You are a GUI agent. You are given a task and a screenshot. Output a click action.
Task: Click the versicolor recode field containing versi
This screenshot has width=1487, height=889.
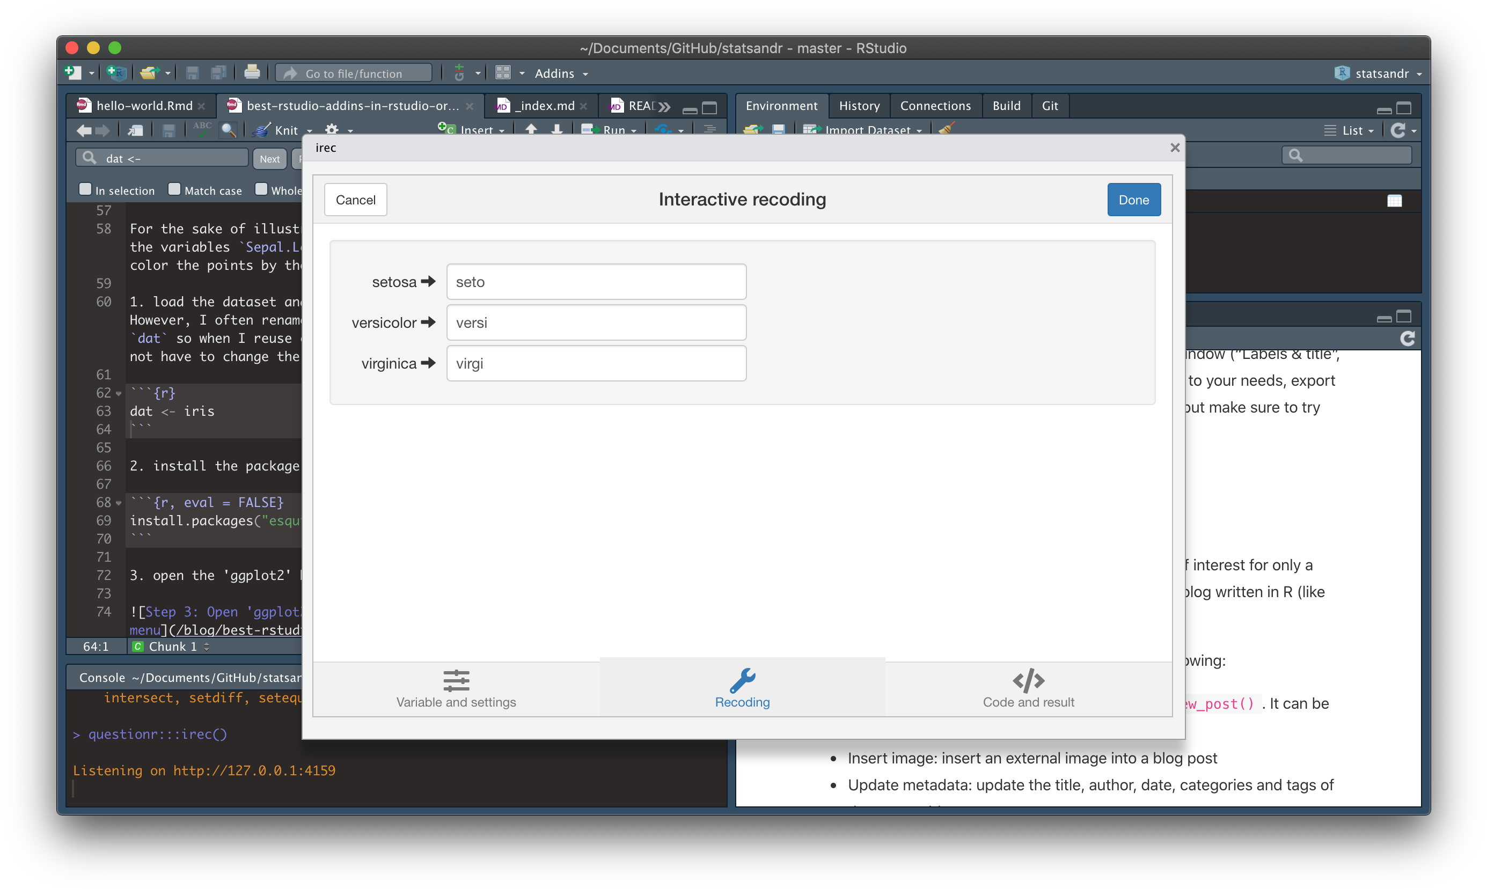(x=596, y=322)
